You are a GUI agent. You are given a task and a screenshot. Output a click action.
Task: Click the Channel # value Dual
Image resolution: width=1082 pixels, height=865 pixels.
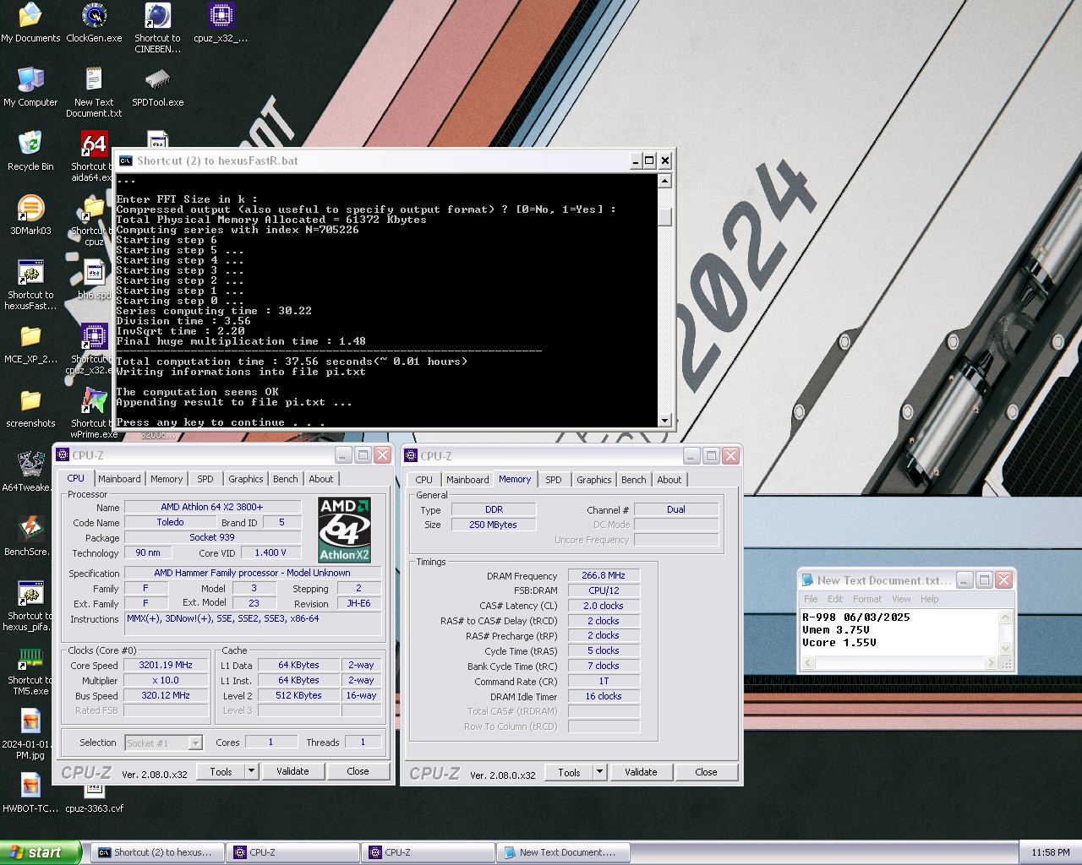[675, 509]
